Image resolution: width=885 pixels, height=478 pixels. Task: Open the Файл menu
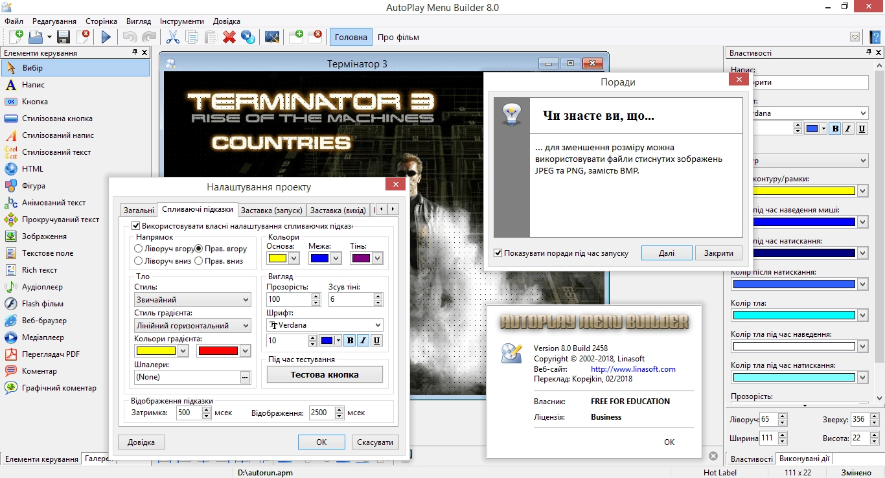pos(14,21)
